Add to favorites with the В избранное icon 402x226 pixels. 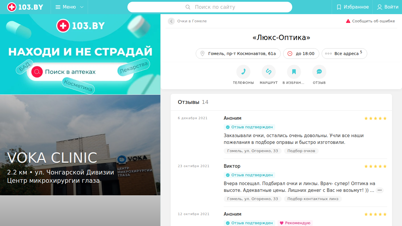click(x=294, y=72)
